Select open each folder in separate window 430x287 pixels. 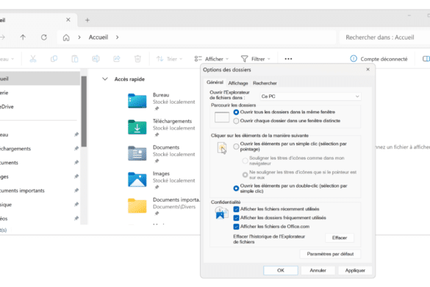click(287, 121)
